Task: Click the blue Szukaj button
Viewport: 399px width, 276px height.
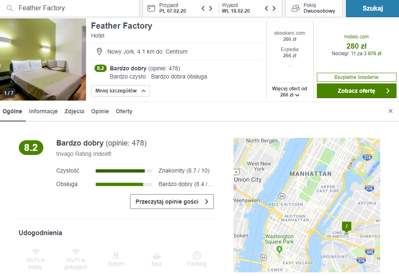Action: click(x=372, y=9)
